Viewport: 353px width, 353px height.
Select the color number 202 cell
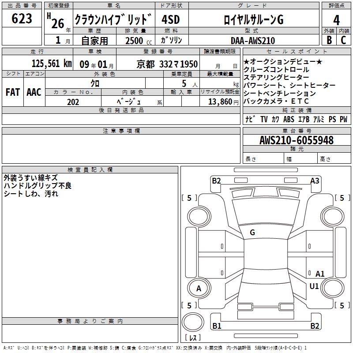tap(73, 102)
